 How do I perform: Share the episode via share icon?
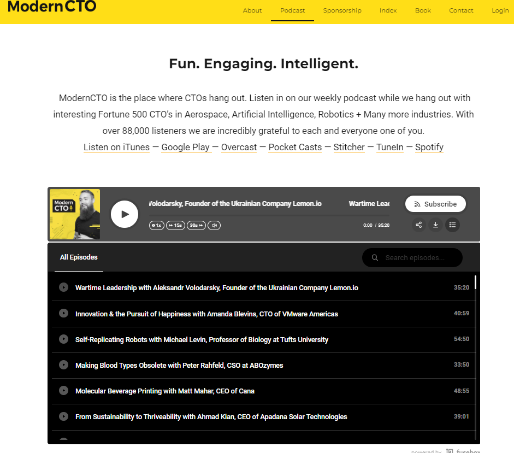point(419,225)
